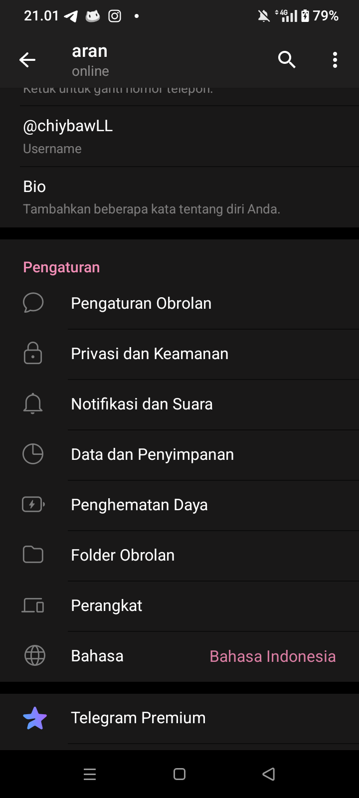
Task: Edit the @chiybawLL username
Action: [68, 126]
